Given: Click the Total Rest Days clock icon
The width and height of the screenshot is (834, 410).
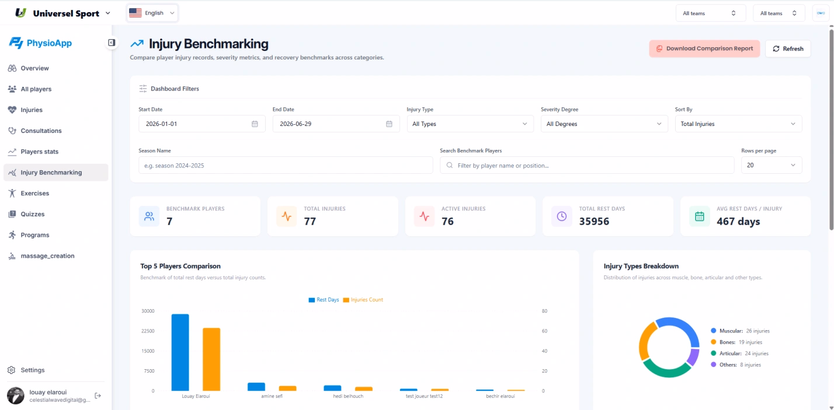Looking at the screenshot, I should (562, 216).
